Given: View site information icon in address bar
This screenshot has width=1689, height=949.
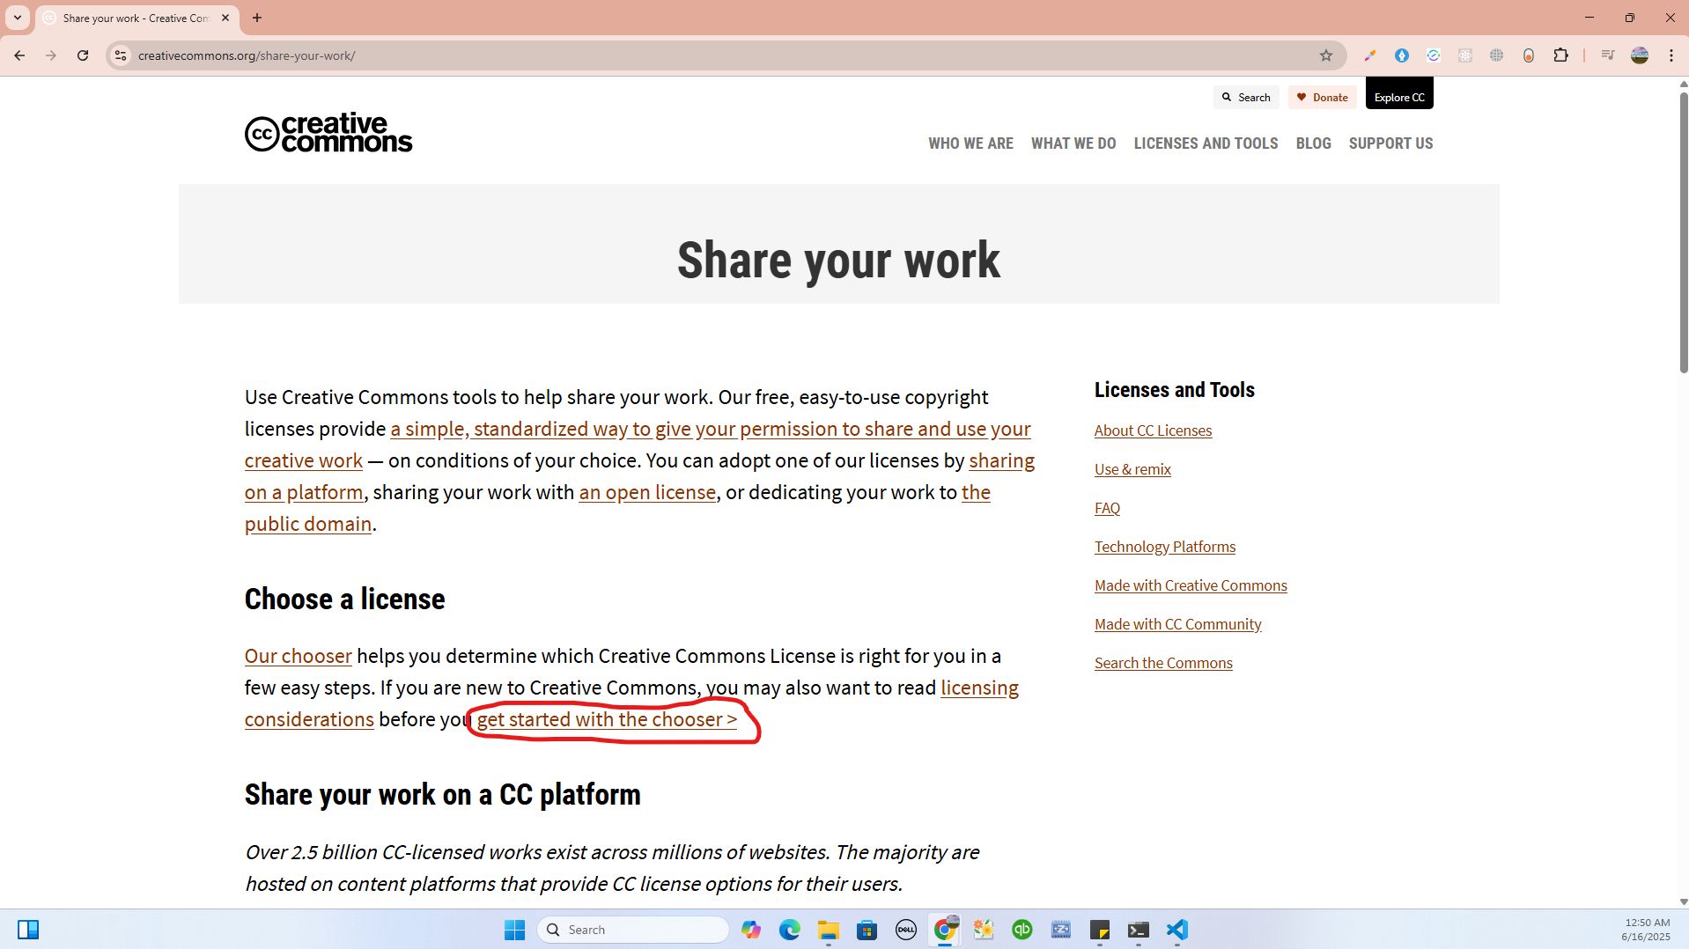Looking at the screenshot, I should (x=121, y=55).
